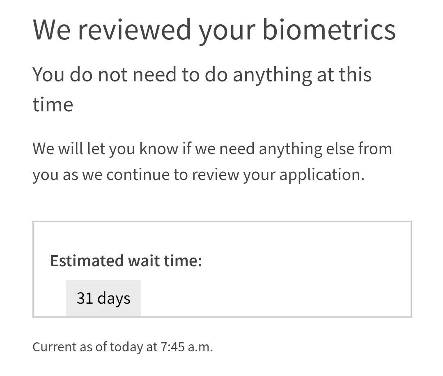Screen dimensions: 443x376
Task: Click the word 'days' in the wait badge
Action: coord(114,298)
